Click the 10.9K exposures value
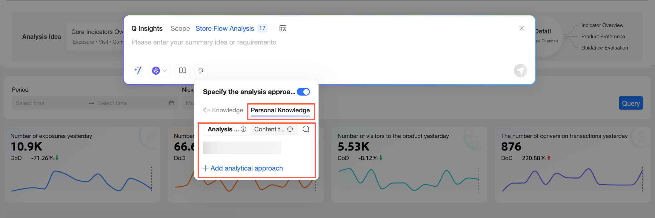Image resolution: width=655 pixels, height=218 pixels. pyautogui.click(x=27, y=147)
